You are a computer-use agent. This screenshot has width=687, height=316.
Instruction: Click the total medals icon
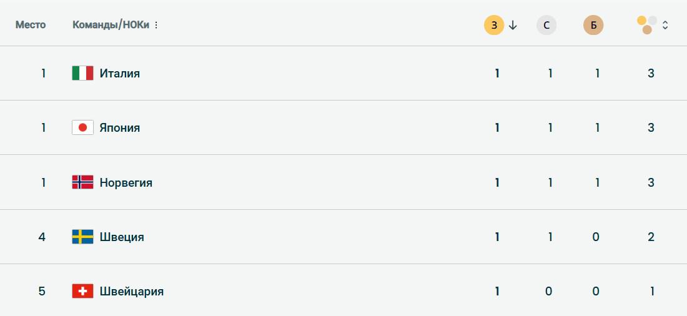(647, 25)
